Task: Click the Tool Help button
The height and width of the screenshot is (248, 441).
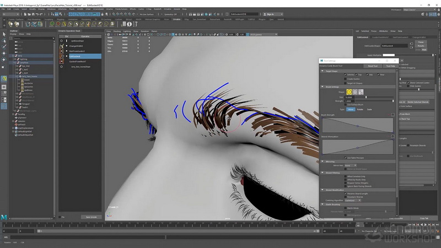Action: [x=390, y=66]
